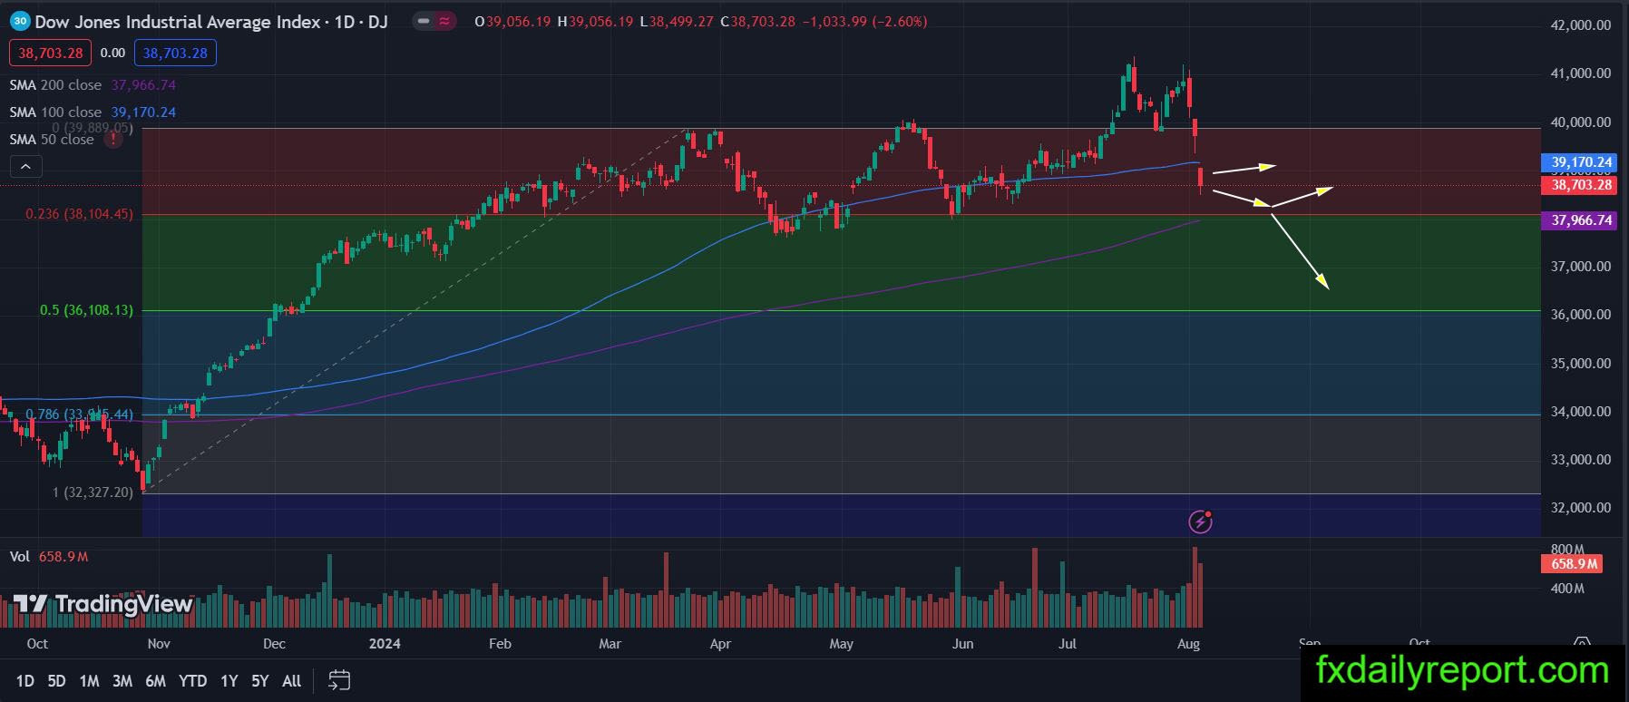Click 34,000.00 on the price axis

tap(1581, 412)
